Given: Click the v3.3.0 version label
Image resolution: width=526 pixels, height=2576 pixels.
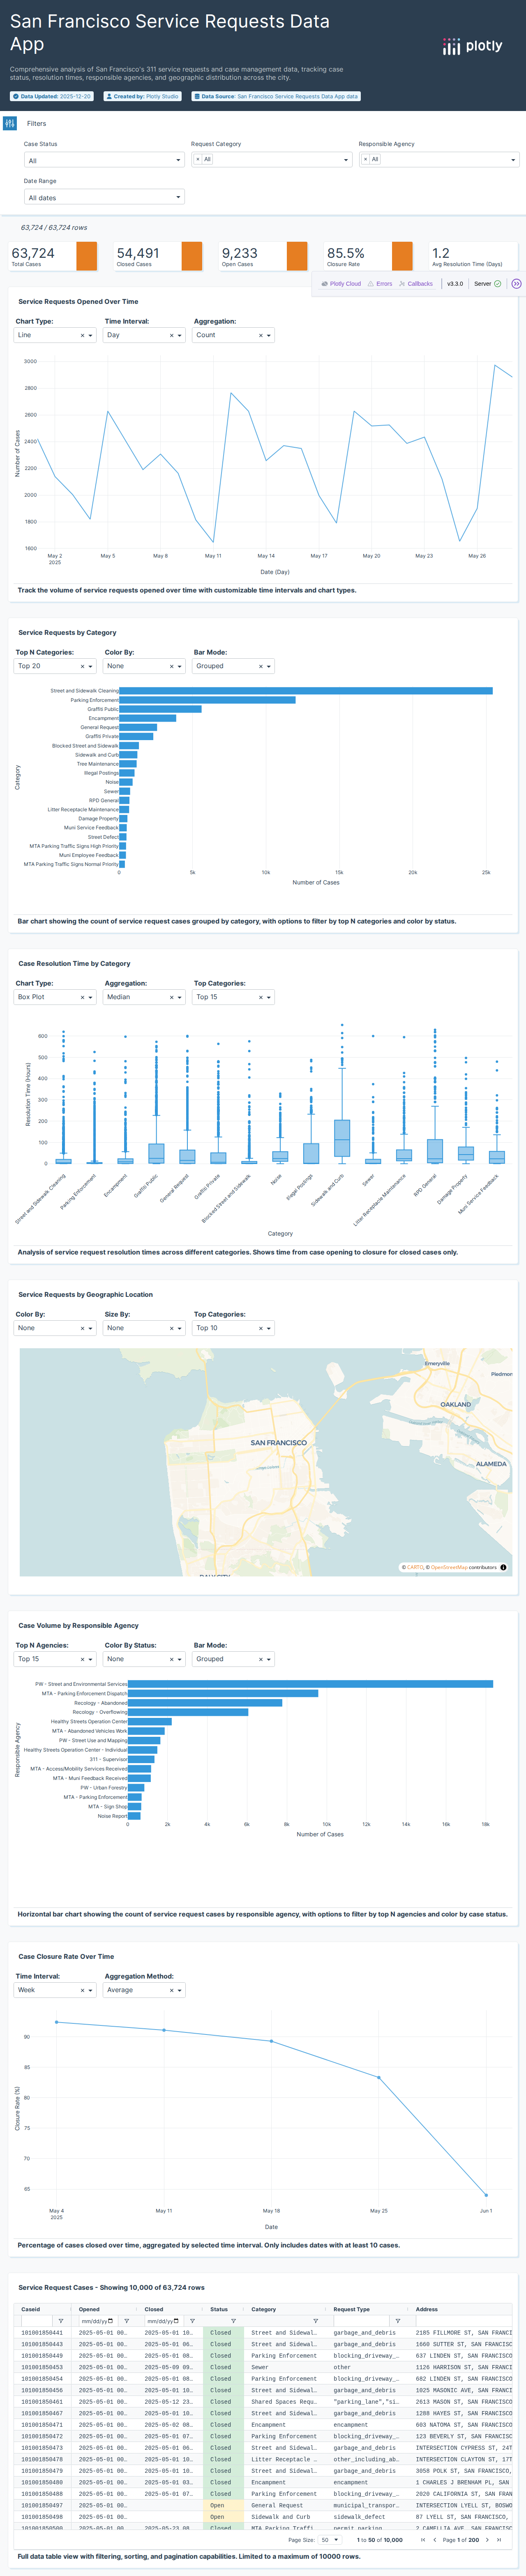Looking at the screenshot, I should [x=455, y=284].
